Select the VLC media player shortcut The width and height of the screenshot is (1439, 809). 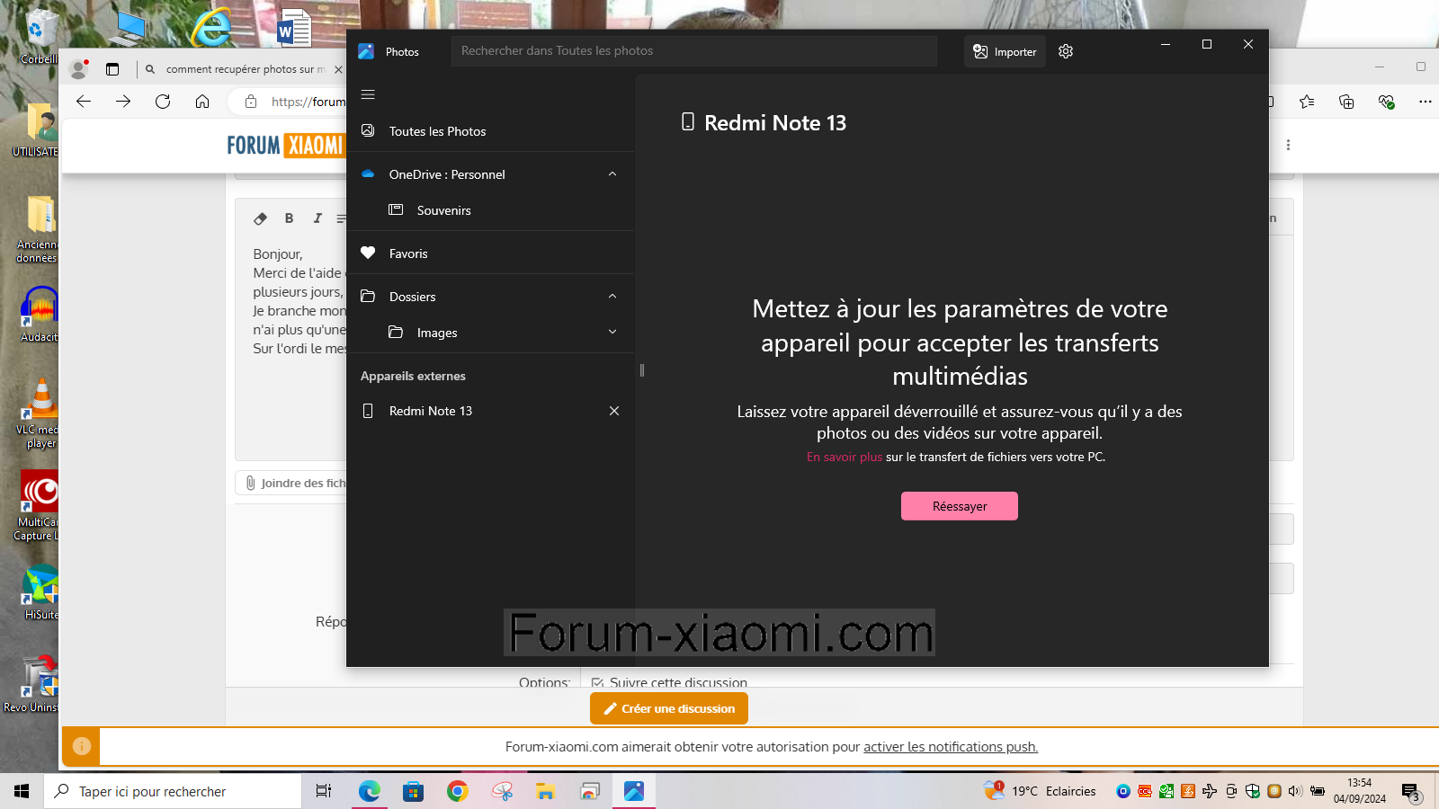(40, 413)
